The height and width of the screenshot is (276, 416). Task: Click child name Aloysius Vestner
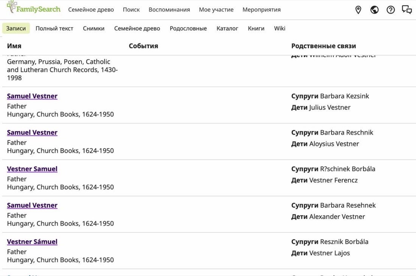coord(334,144)
